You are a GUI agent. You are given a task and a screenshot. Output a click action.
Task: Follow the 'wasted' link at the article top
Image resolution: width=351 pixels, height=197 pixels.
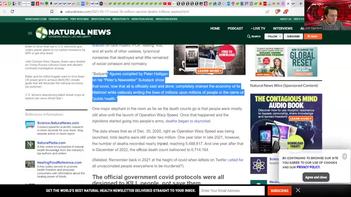tap(98, 45)
